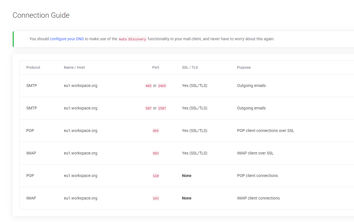This screenshot has width=354, height=222.
Task: Click the host eu1.workspace.org in port 993 row
Action: click(x=81, y=153)
